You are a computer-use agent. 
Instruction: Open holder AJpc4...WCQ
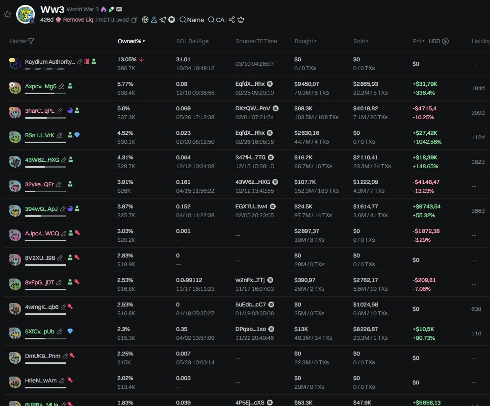[x=42, y=233]
